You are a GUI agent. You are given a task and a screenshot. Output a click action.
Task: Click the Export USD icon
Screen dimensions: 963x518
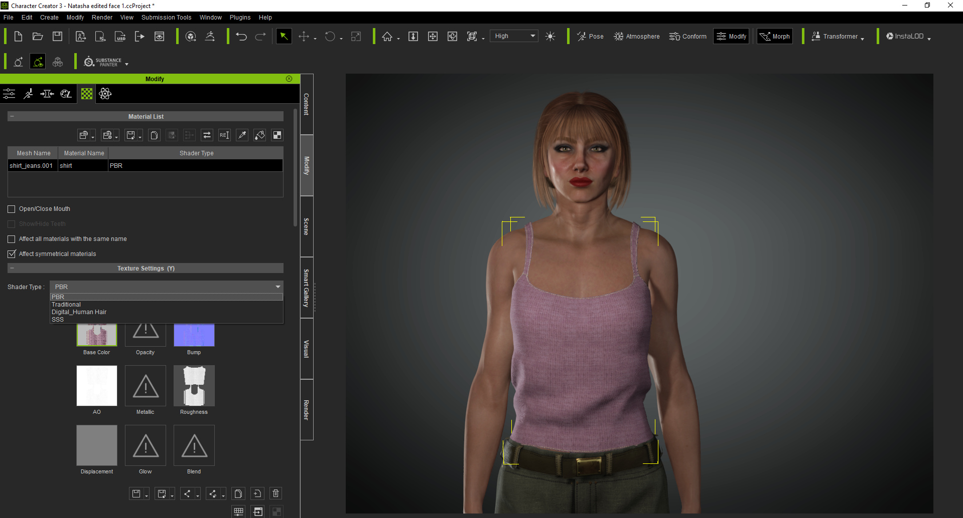[x=120, y=37]
